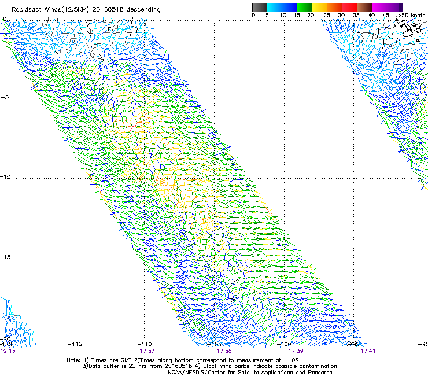Image resolution: width=428 pixels, height=376 pixels.
Task: Click the Rapidscat Winds title text
Action: [86, 10]
